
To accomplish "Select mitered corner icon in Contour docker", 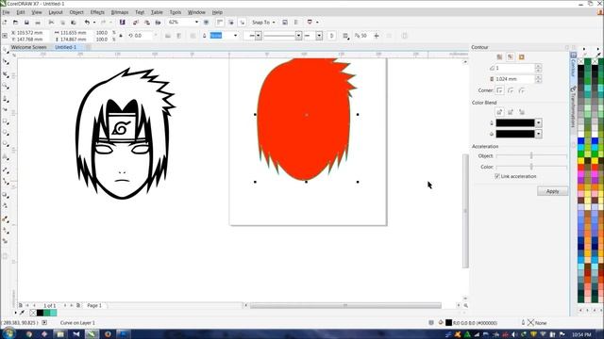I will click(499, 90).
